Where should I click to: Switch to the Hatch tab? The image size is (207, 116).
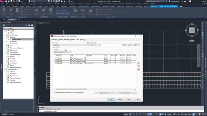point(82,40)
